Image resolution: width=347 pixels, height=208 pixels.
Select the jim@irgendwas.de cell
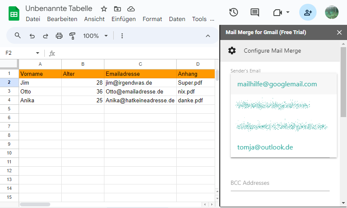click(140, 83)
